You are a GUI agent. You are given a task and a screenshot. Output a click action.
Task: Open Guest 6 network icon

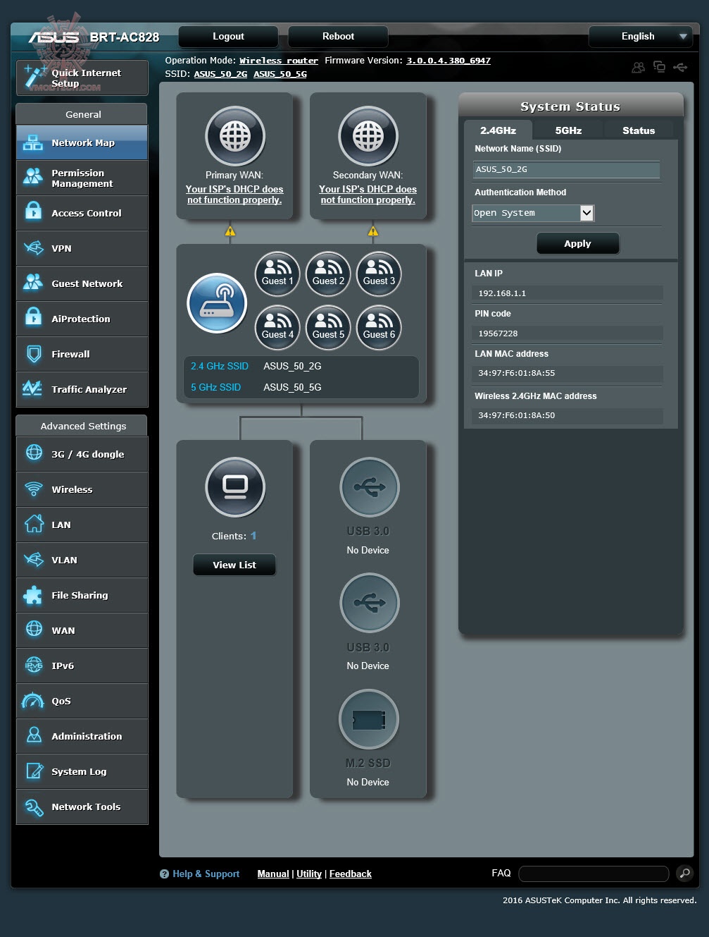(379, 327)
